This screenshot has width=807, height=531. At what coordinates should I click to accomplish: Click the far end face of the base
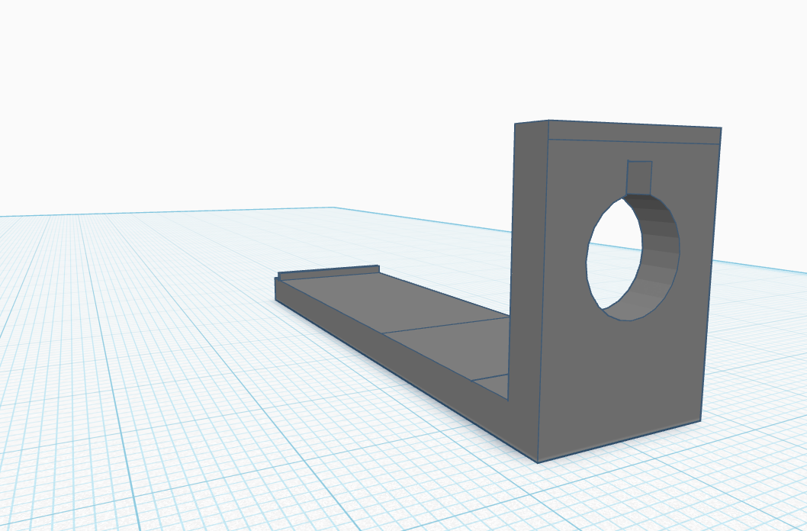point(278,290)
